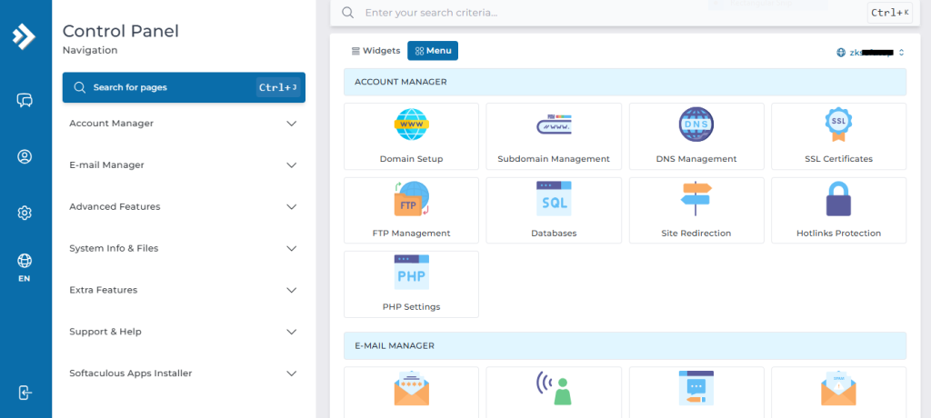
Task: Expand Softaculous Apps Installer section
Action: coord(183,373)
